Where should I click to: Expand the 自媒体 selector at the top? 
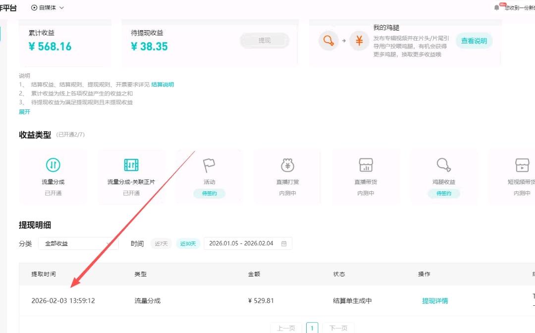(45, 7)
